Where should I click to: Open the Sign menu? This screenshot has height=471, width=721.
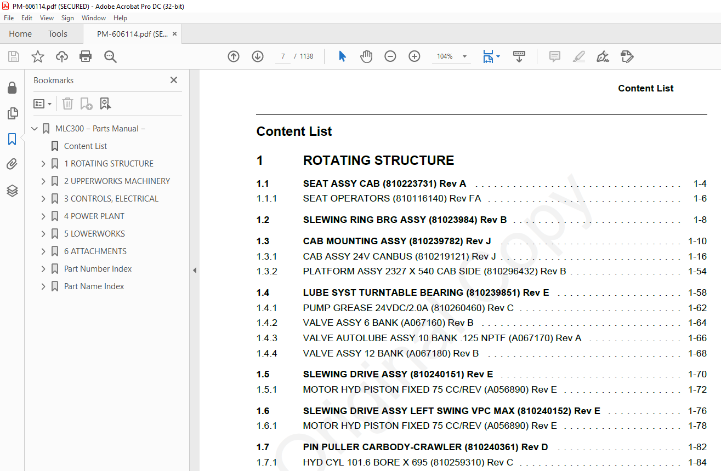tap(67, 18)
